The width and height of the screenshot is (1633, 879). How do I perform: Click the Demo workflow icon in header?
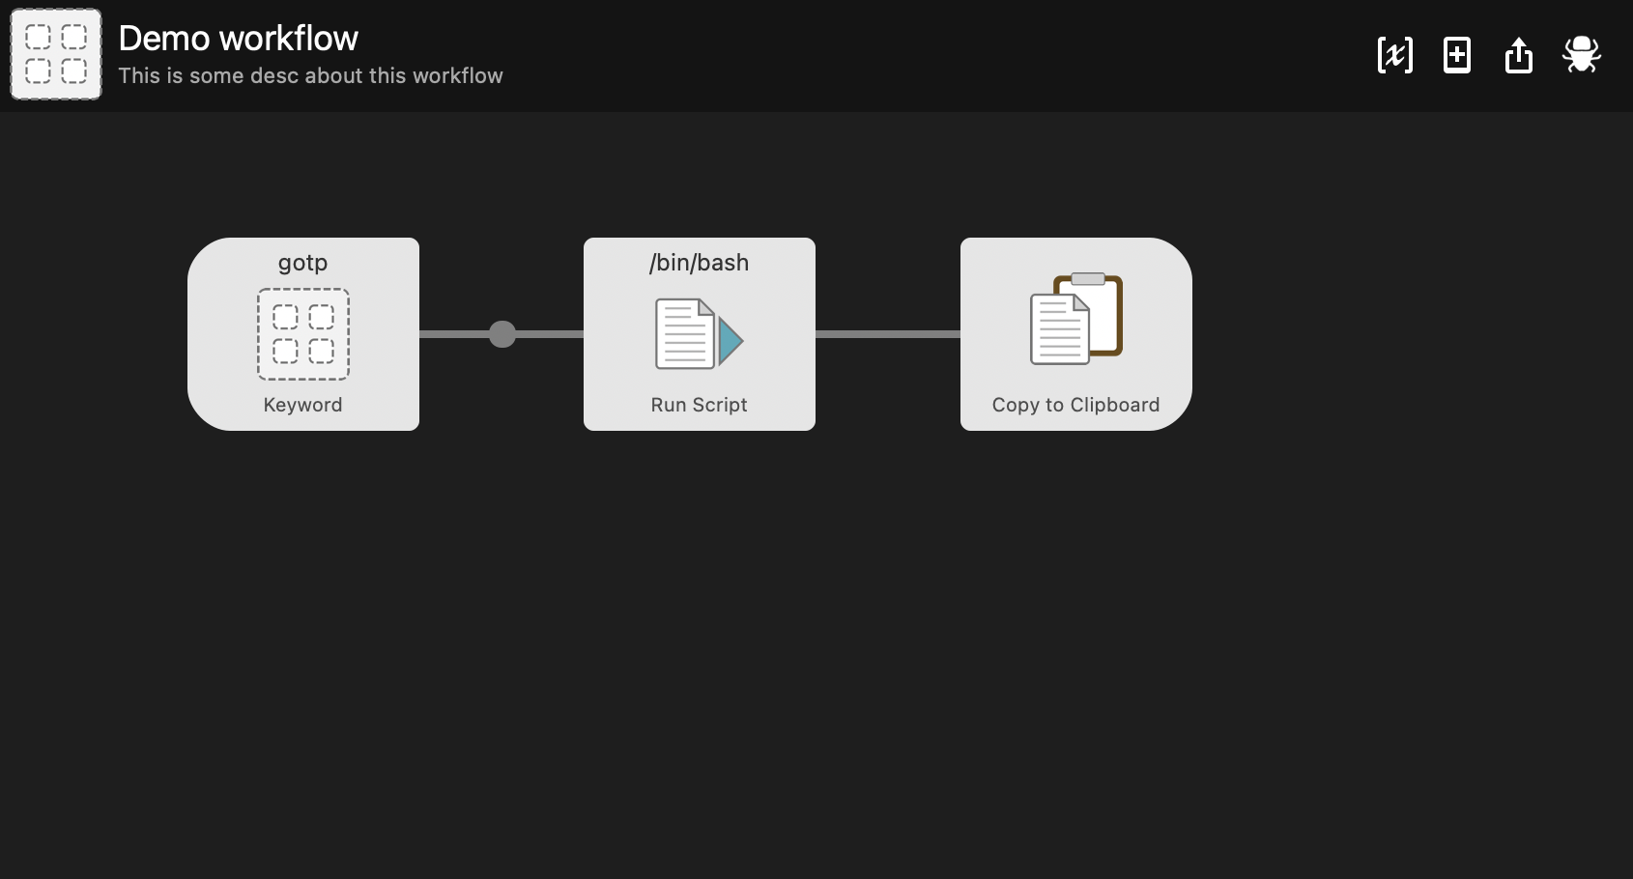pyautogui.click(x=56, y=54)
